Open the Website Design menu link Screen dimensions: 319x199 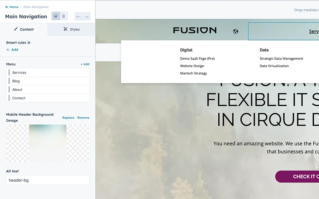click(x=192, y=66)
